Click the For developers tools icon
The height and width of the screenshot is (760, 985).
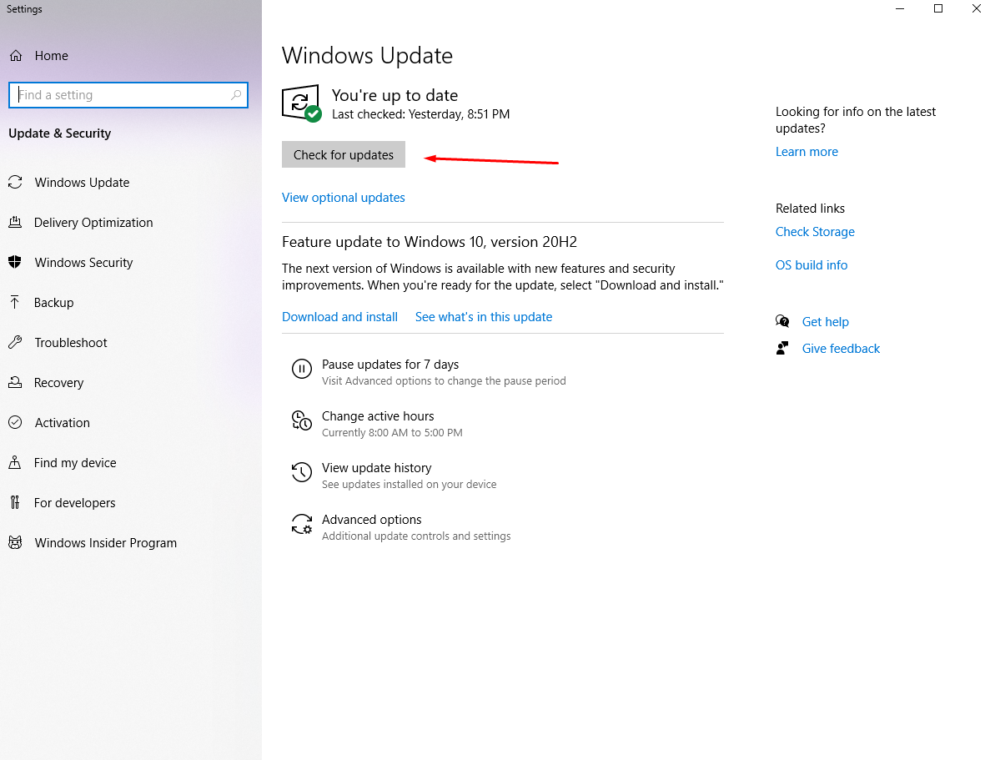pyautogui.click(x=15, y=502)
